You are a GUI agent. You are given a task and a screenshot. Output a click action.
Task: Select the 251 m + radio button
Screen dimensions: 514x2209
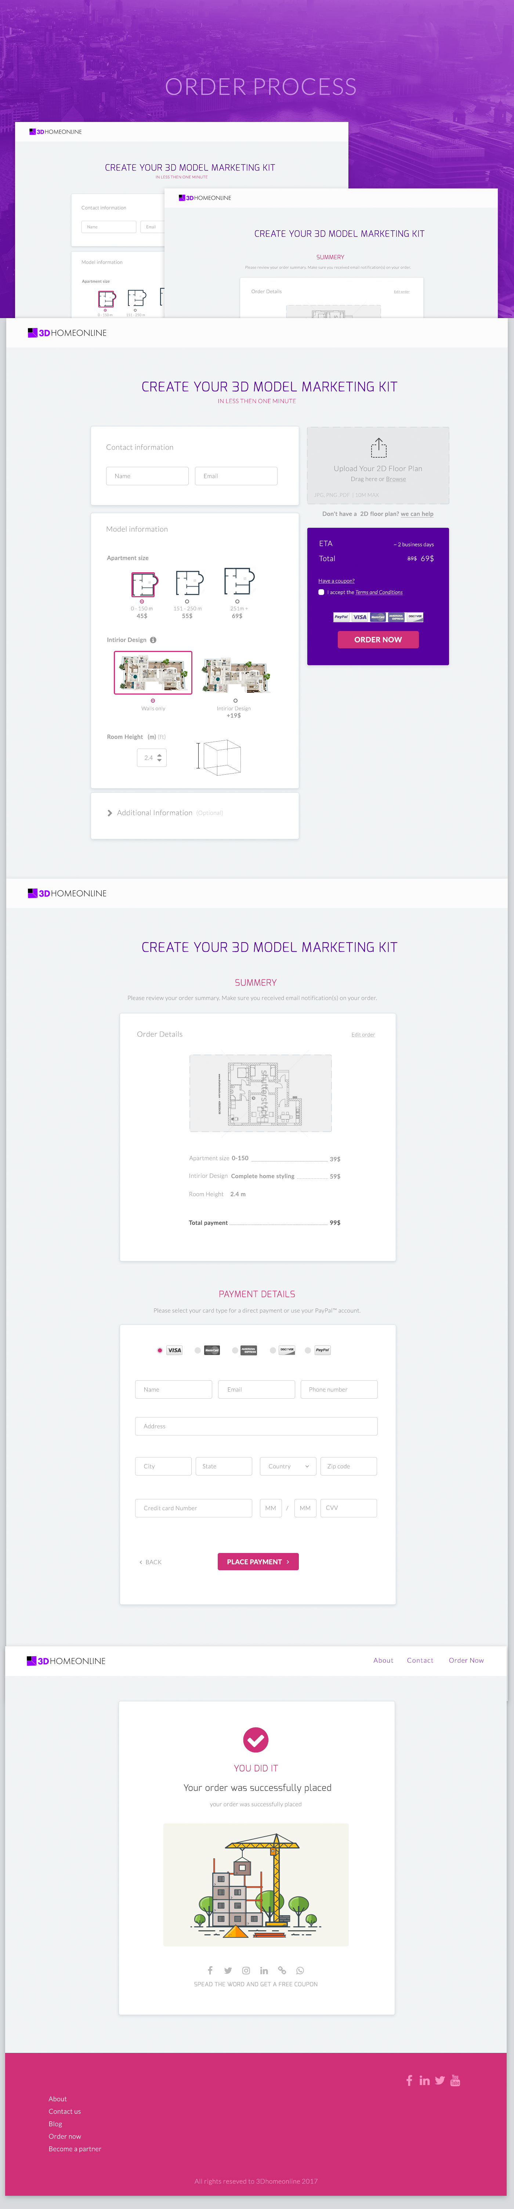point(236,601)
